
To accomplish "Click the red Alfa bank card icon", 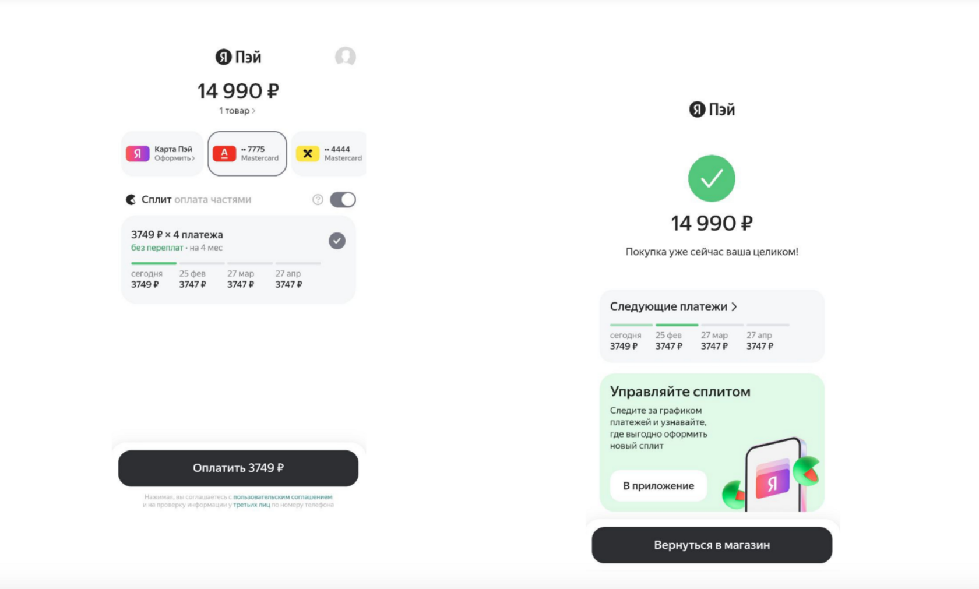I will [224, 153].
